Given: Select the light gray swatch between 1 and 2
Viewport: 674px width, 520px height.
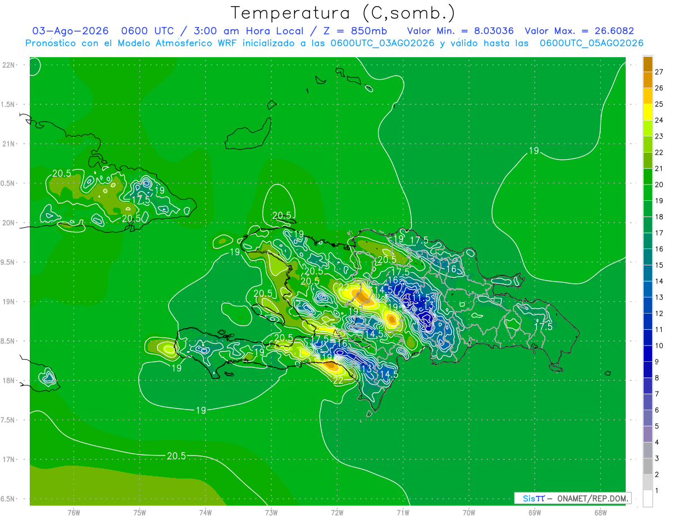Looking at the screenshot, I should (648, 482).
